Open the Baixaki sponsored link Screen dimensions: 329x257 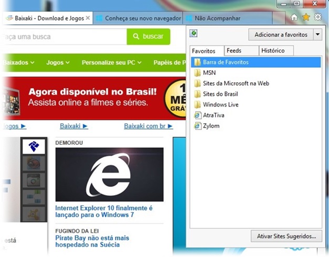pyautogui.click(x=74, y=126)
